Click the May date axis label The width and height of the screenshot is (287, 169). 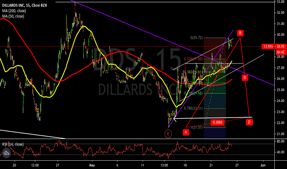(x=92, y=165)
